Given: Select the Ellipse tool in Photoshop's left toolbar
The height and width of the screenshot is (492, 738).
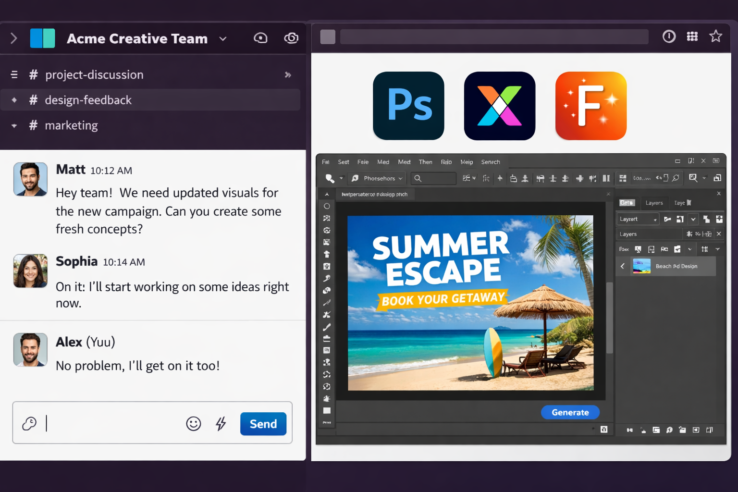Looking at the screenshot, I should coord(327,206).
